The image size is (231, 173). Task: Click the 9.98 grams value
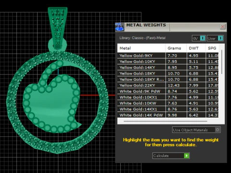click(x=172, y=115)
